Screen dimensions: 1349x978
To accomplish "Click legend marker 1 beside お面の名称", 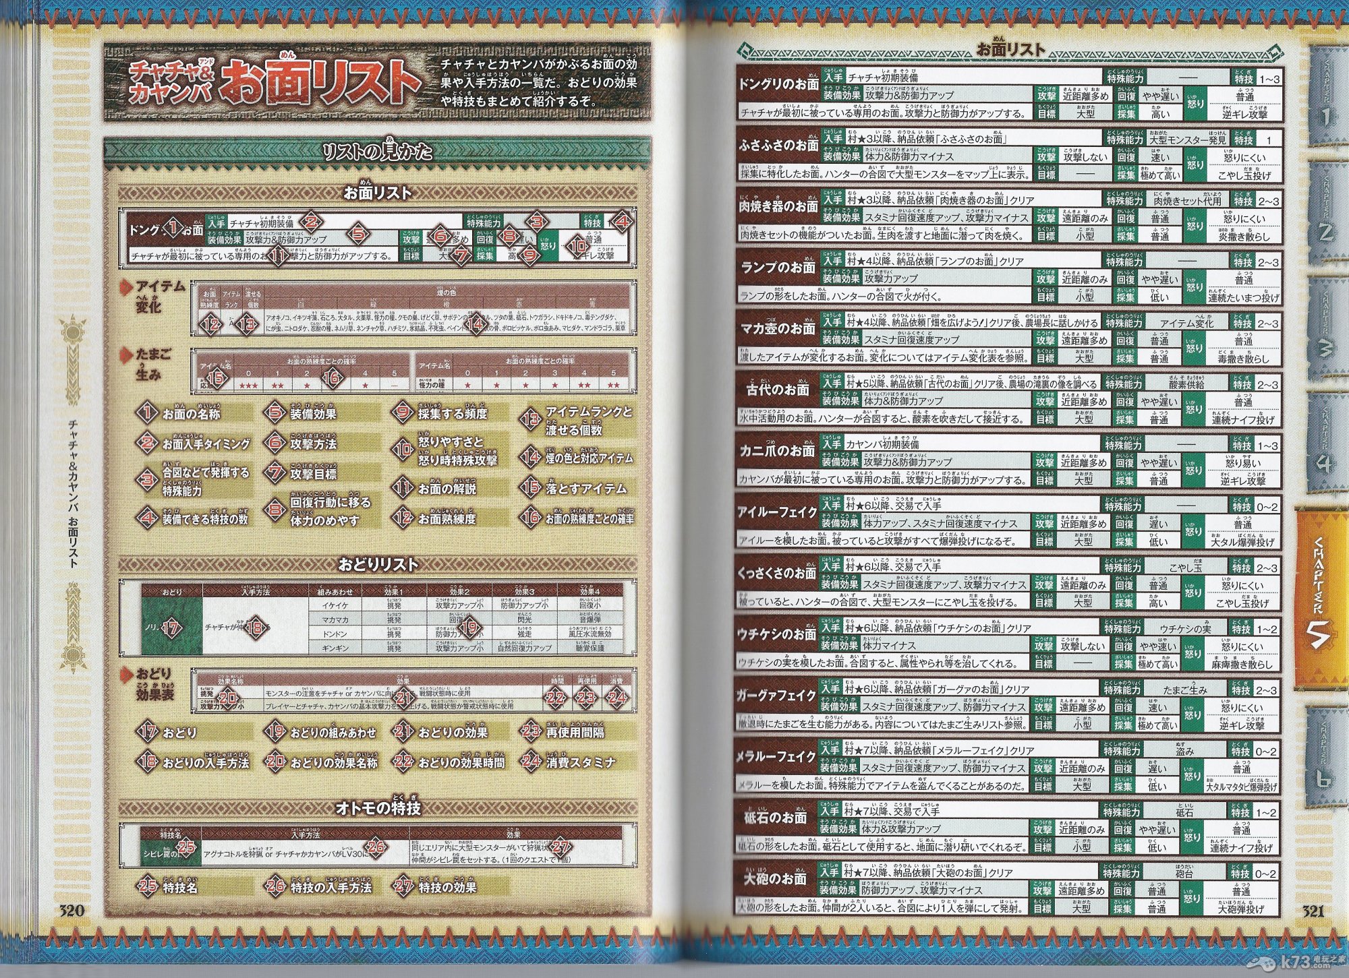I will [147, 412].
